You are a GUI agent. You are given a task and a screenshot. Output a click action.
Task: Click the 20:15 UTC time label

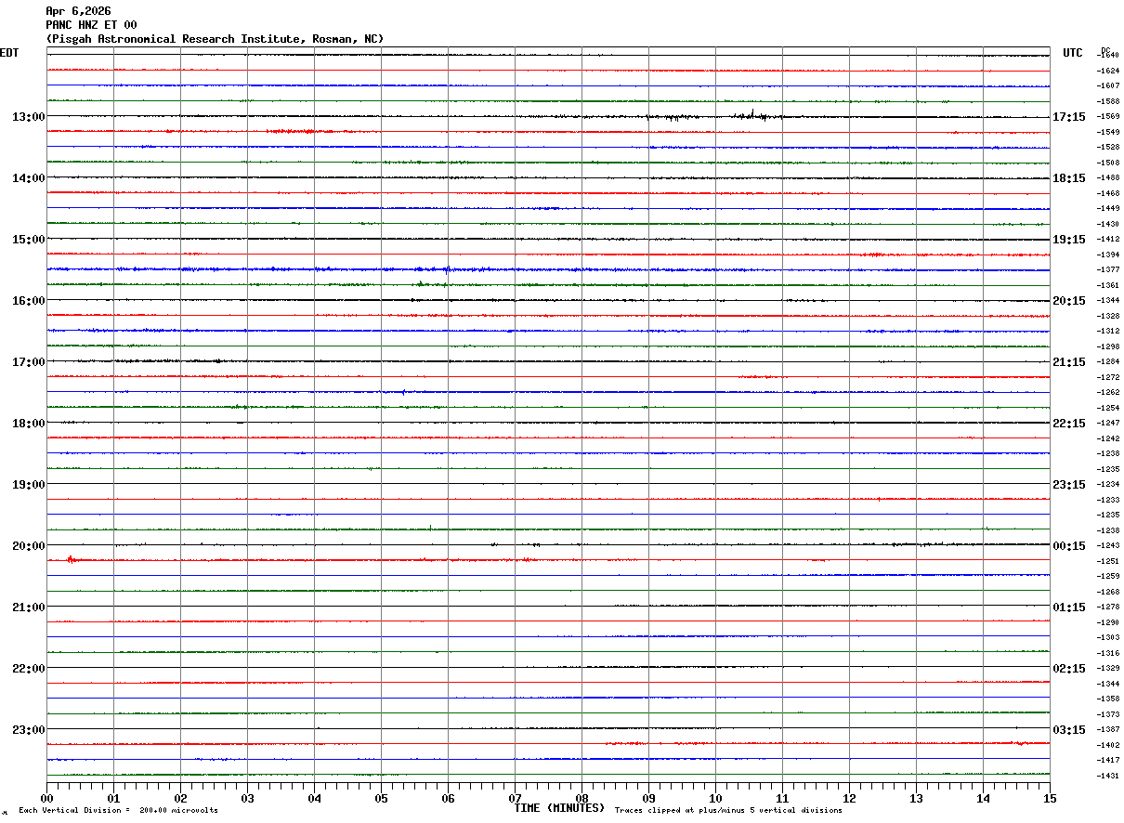[1069, 301]
